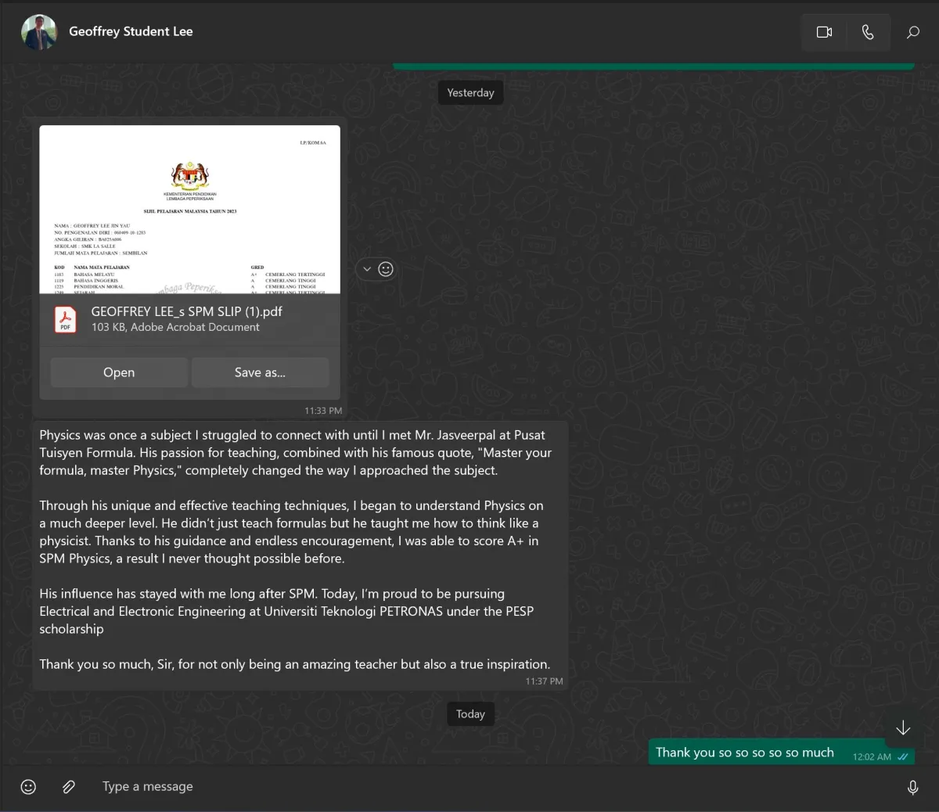
Task: Click the GEOFFREY LEE_s SPM SLIP (1).pdf filename
Action: (x=187, y=311)
